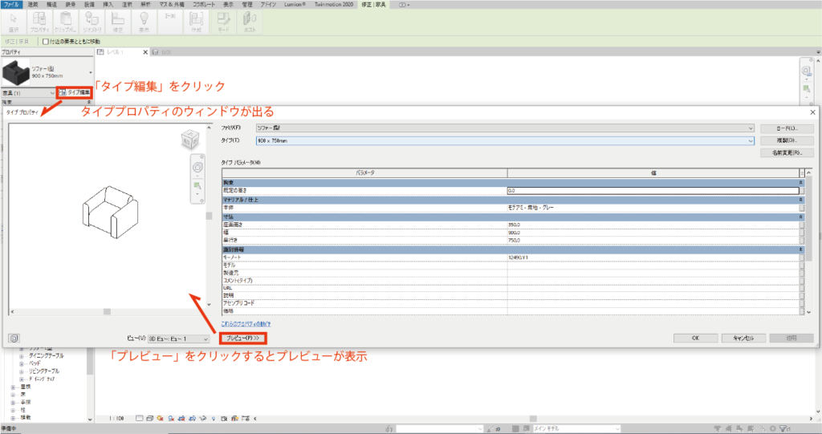The image size is (822, 434).
Task: Click the 選択 (Select) arrow tool in ribbon
Action: pos(14,21)
